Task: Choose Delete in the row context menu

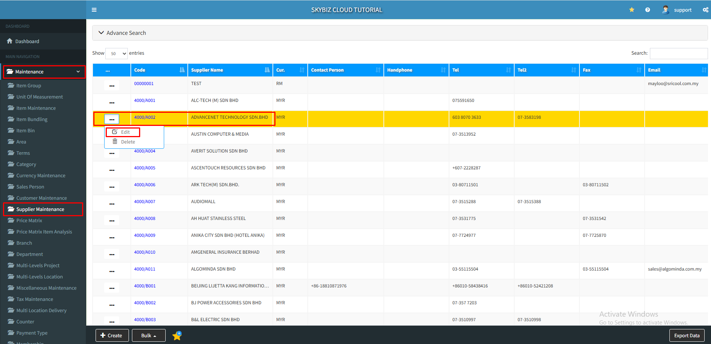Action: 128,142
